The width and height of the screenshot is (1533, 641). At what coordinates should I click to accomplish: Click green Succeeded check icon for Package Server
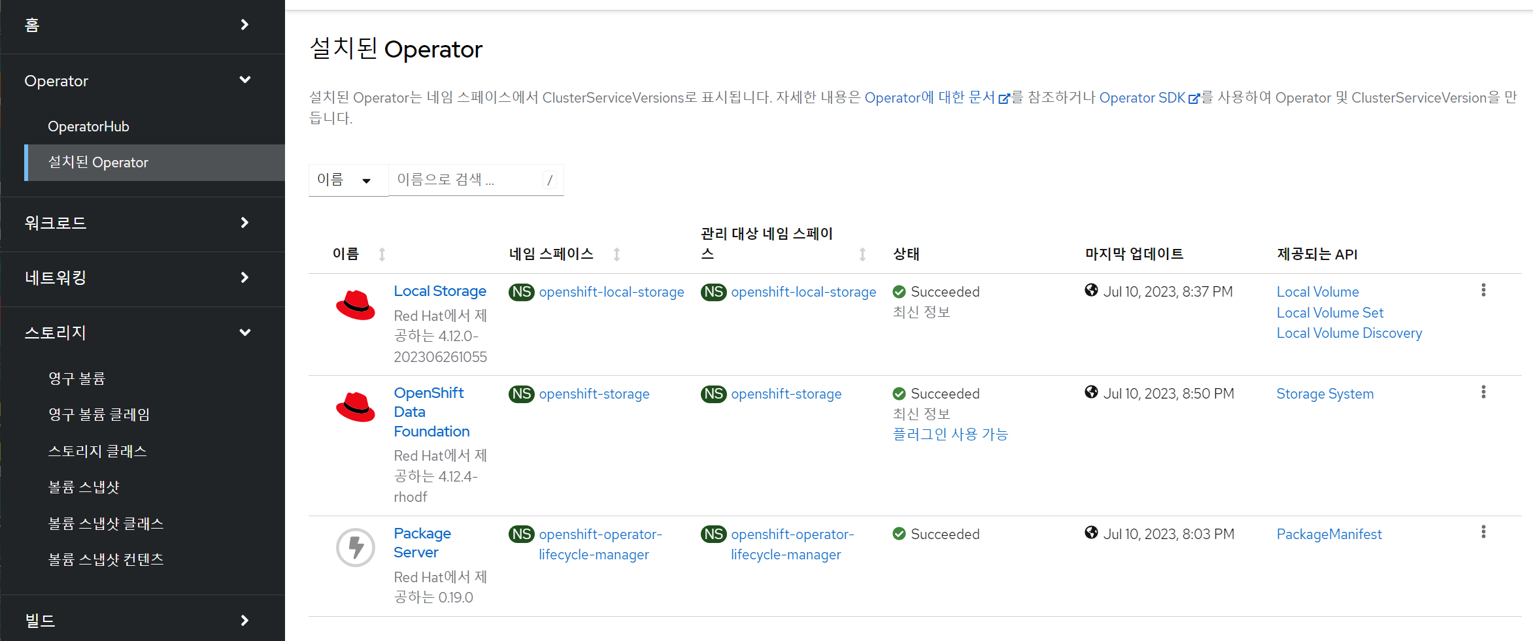pos(900,534)
